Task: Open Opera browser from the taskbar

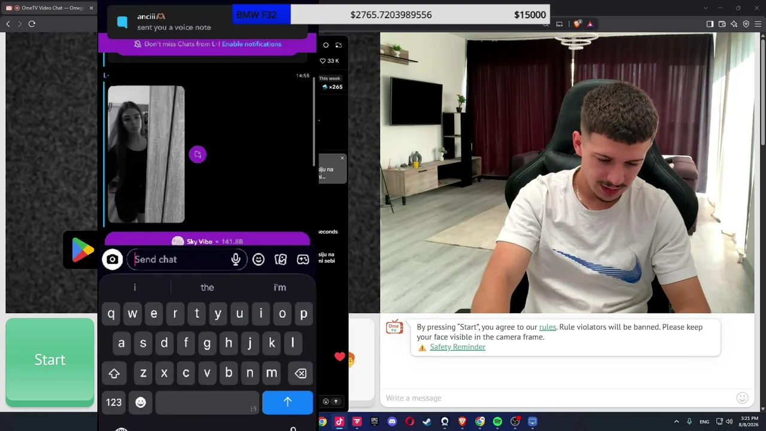Action: click(x=410, y=421)
